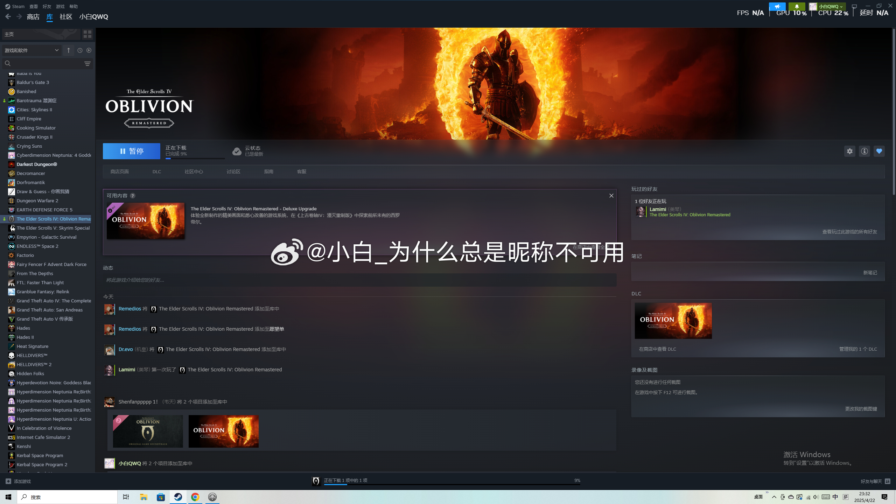This screenshot has height=504, width=896.
Task: Open downloads via Oblivion icon in bottom bar
Action: click(x=316, y=481)
